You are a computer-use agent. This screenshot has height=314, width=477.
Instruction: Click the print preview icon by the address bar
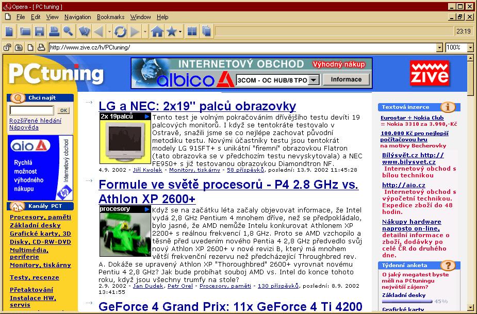coord(41,47)
